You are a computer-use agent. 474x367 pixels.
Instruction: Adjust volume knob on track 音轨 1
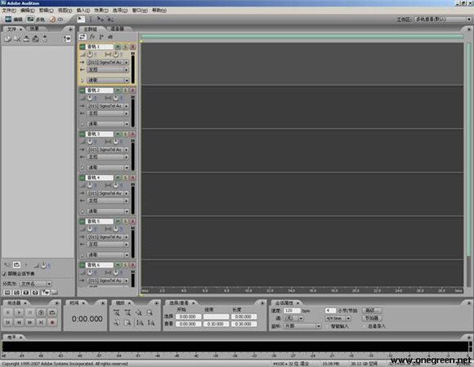[x=90, y=55]
